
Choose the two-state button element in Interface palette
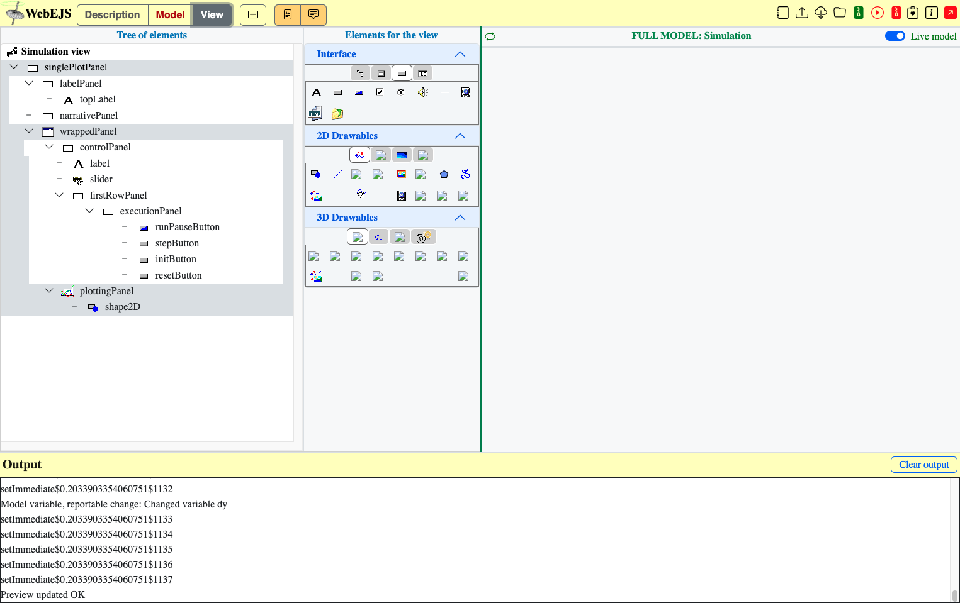(x=359, y=92)
